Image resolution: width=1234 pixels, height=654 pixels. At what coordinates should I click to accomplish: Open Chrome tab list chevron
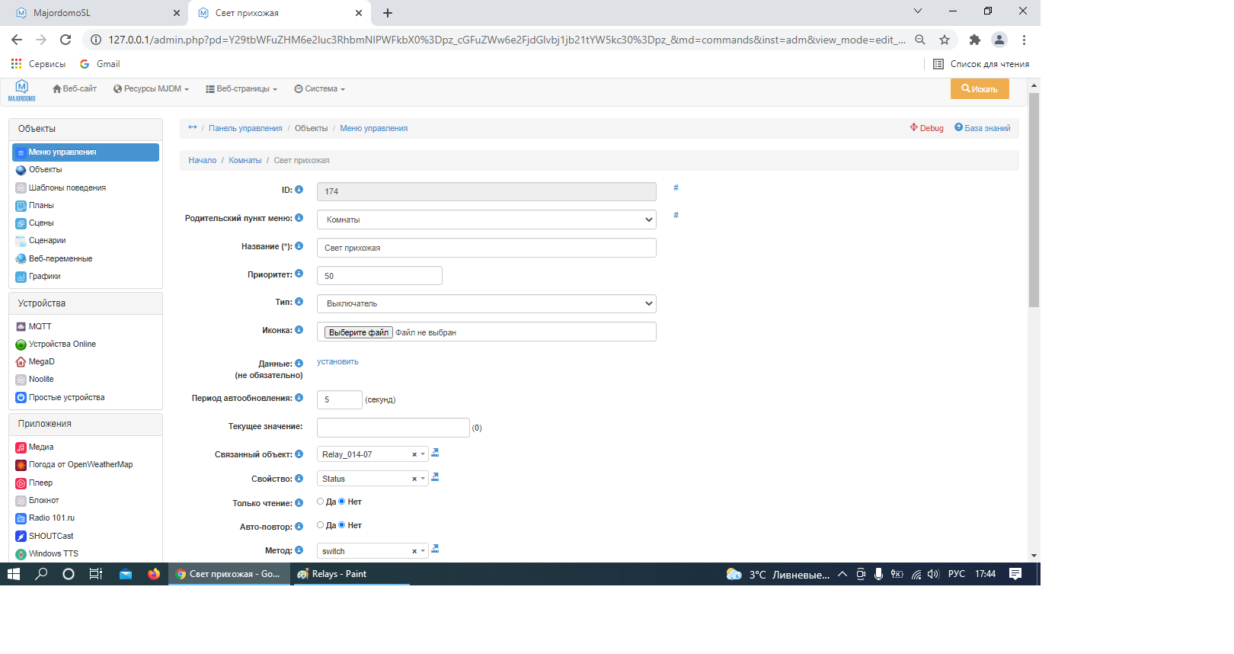(918, 11)
